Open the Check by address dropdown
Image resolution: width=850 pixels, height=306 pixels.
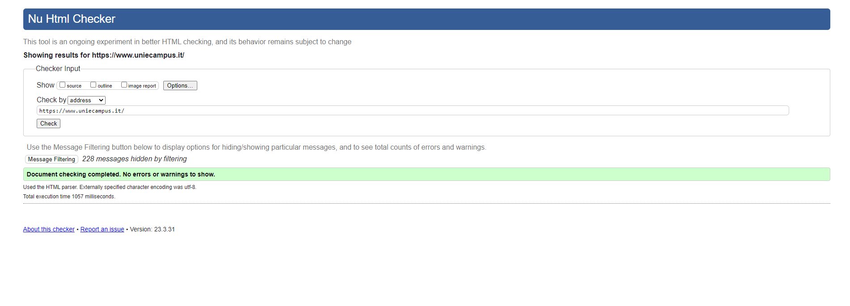86,100
